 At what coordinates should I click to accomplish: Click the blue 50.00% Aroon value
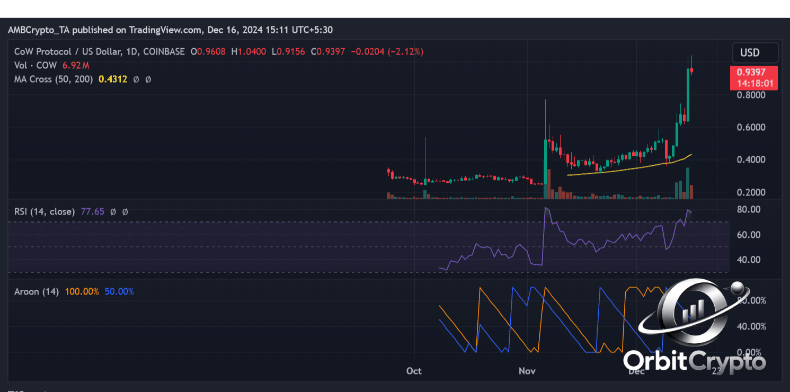tap(119, 291)
